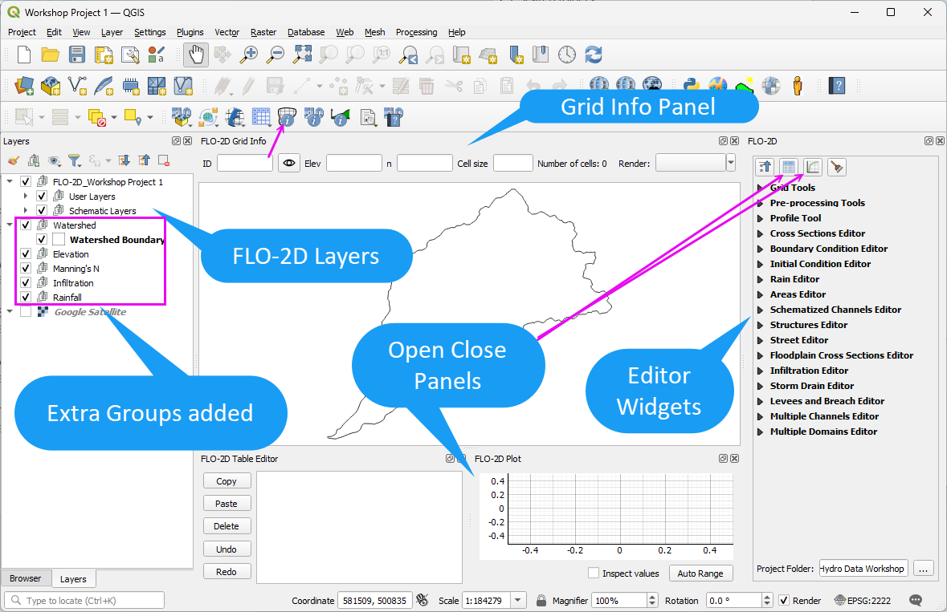Uncheck the Elevation layer group checkbox
The width and height of the screenshot is (947, 612).
26,254
